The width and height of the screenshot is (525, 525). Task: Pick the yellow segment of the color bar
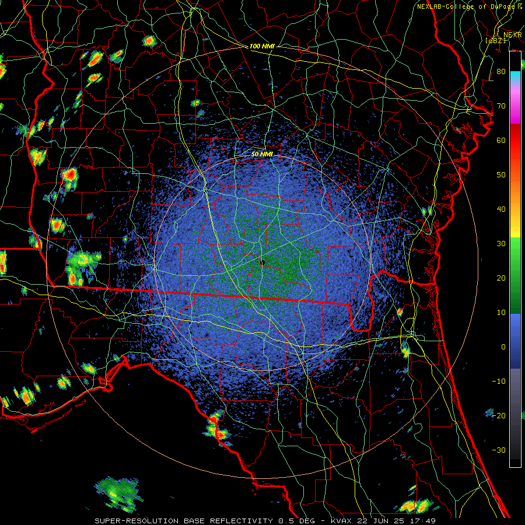[x=515, y=223]
